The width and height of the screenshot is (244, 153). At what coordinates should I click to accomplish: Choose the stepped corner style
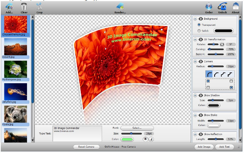pos(230,74)
